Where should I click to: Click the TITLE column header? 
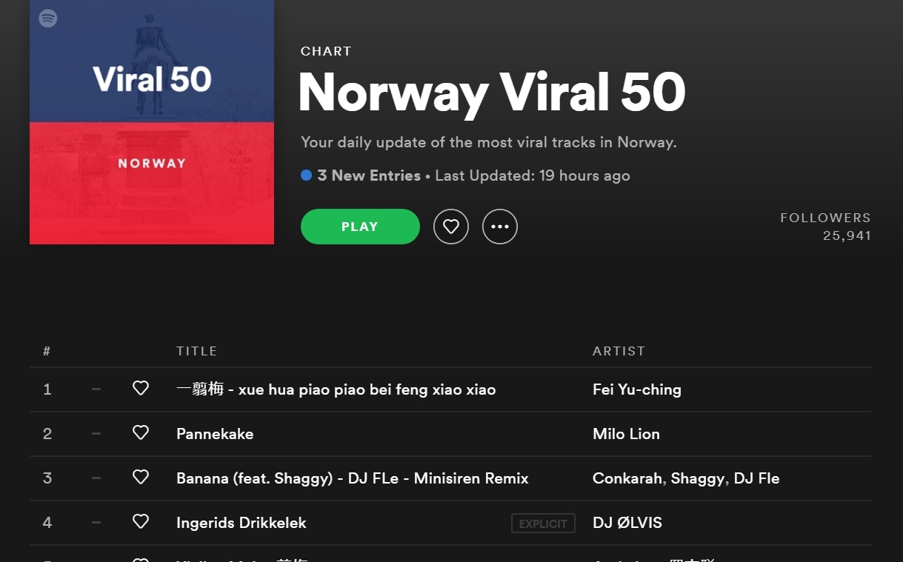coord(196,351)
